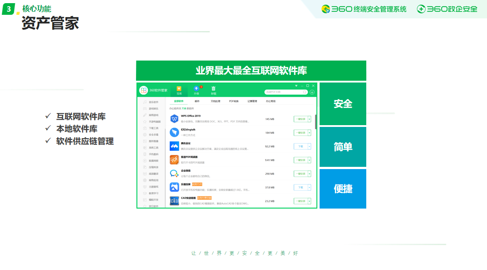Click 一键安装 for WPS Office 2019
This screenshot has width=487, height=270.
tap(301, 119)
